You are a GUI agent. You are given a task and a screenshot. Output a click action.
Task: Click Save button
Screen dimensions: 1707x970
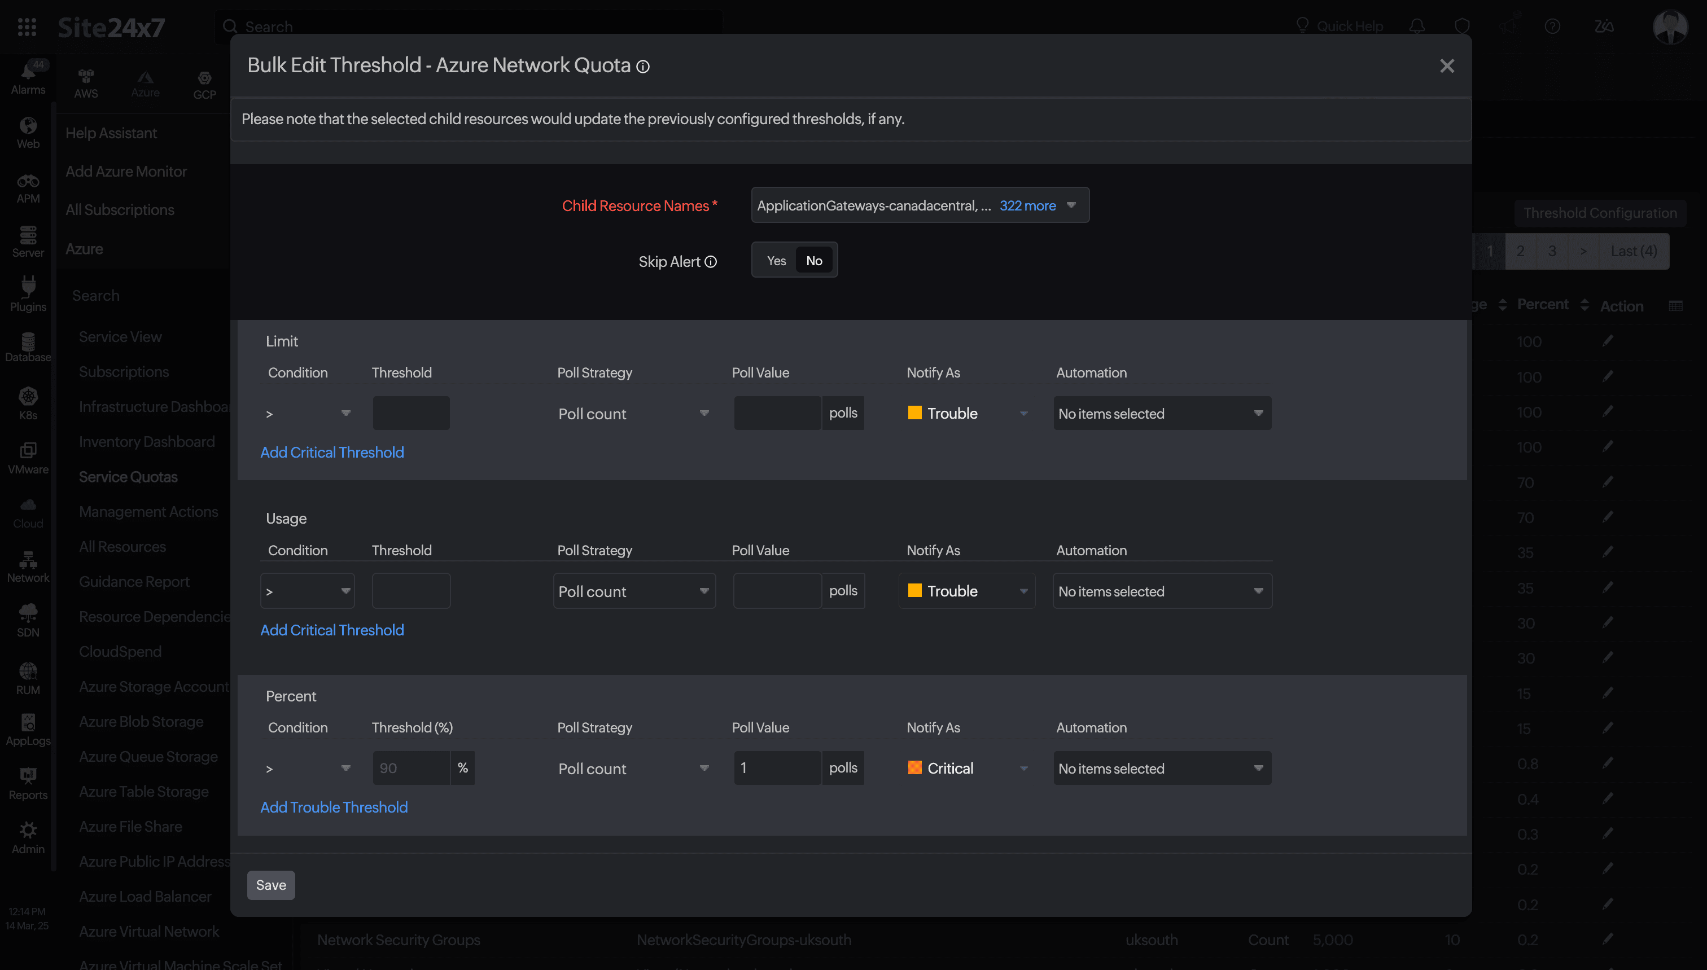click(270, 885)
